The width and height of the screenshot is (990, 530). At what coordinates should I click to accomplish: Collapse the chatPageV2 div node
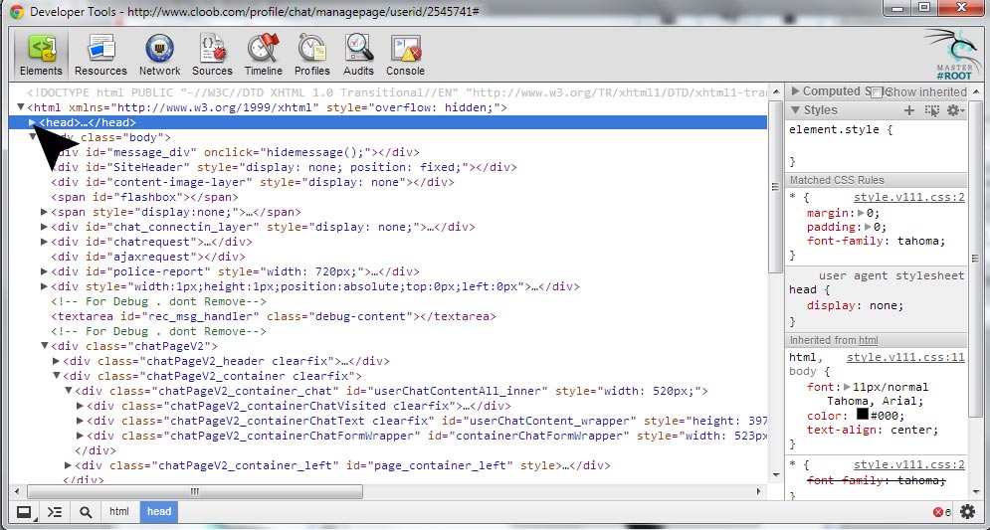pos(45,346)
